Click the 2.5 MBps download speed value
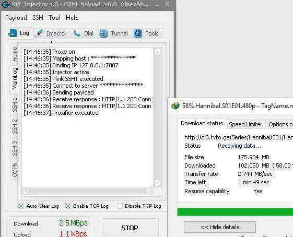 [x=73, y=223]
